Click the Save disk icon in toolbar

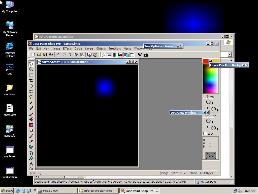[x=45, y=55]
